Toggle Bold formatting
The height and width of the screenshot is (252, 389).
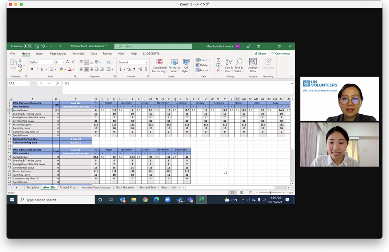32,69
